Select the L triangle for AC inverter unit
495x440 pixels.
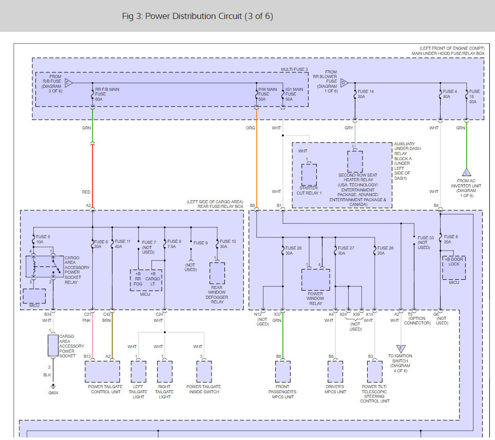coord(466,173)
